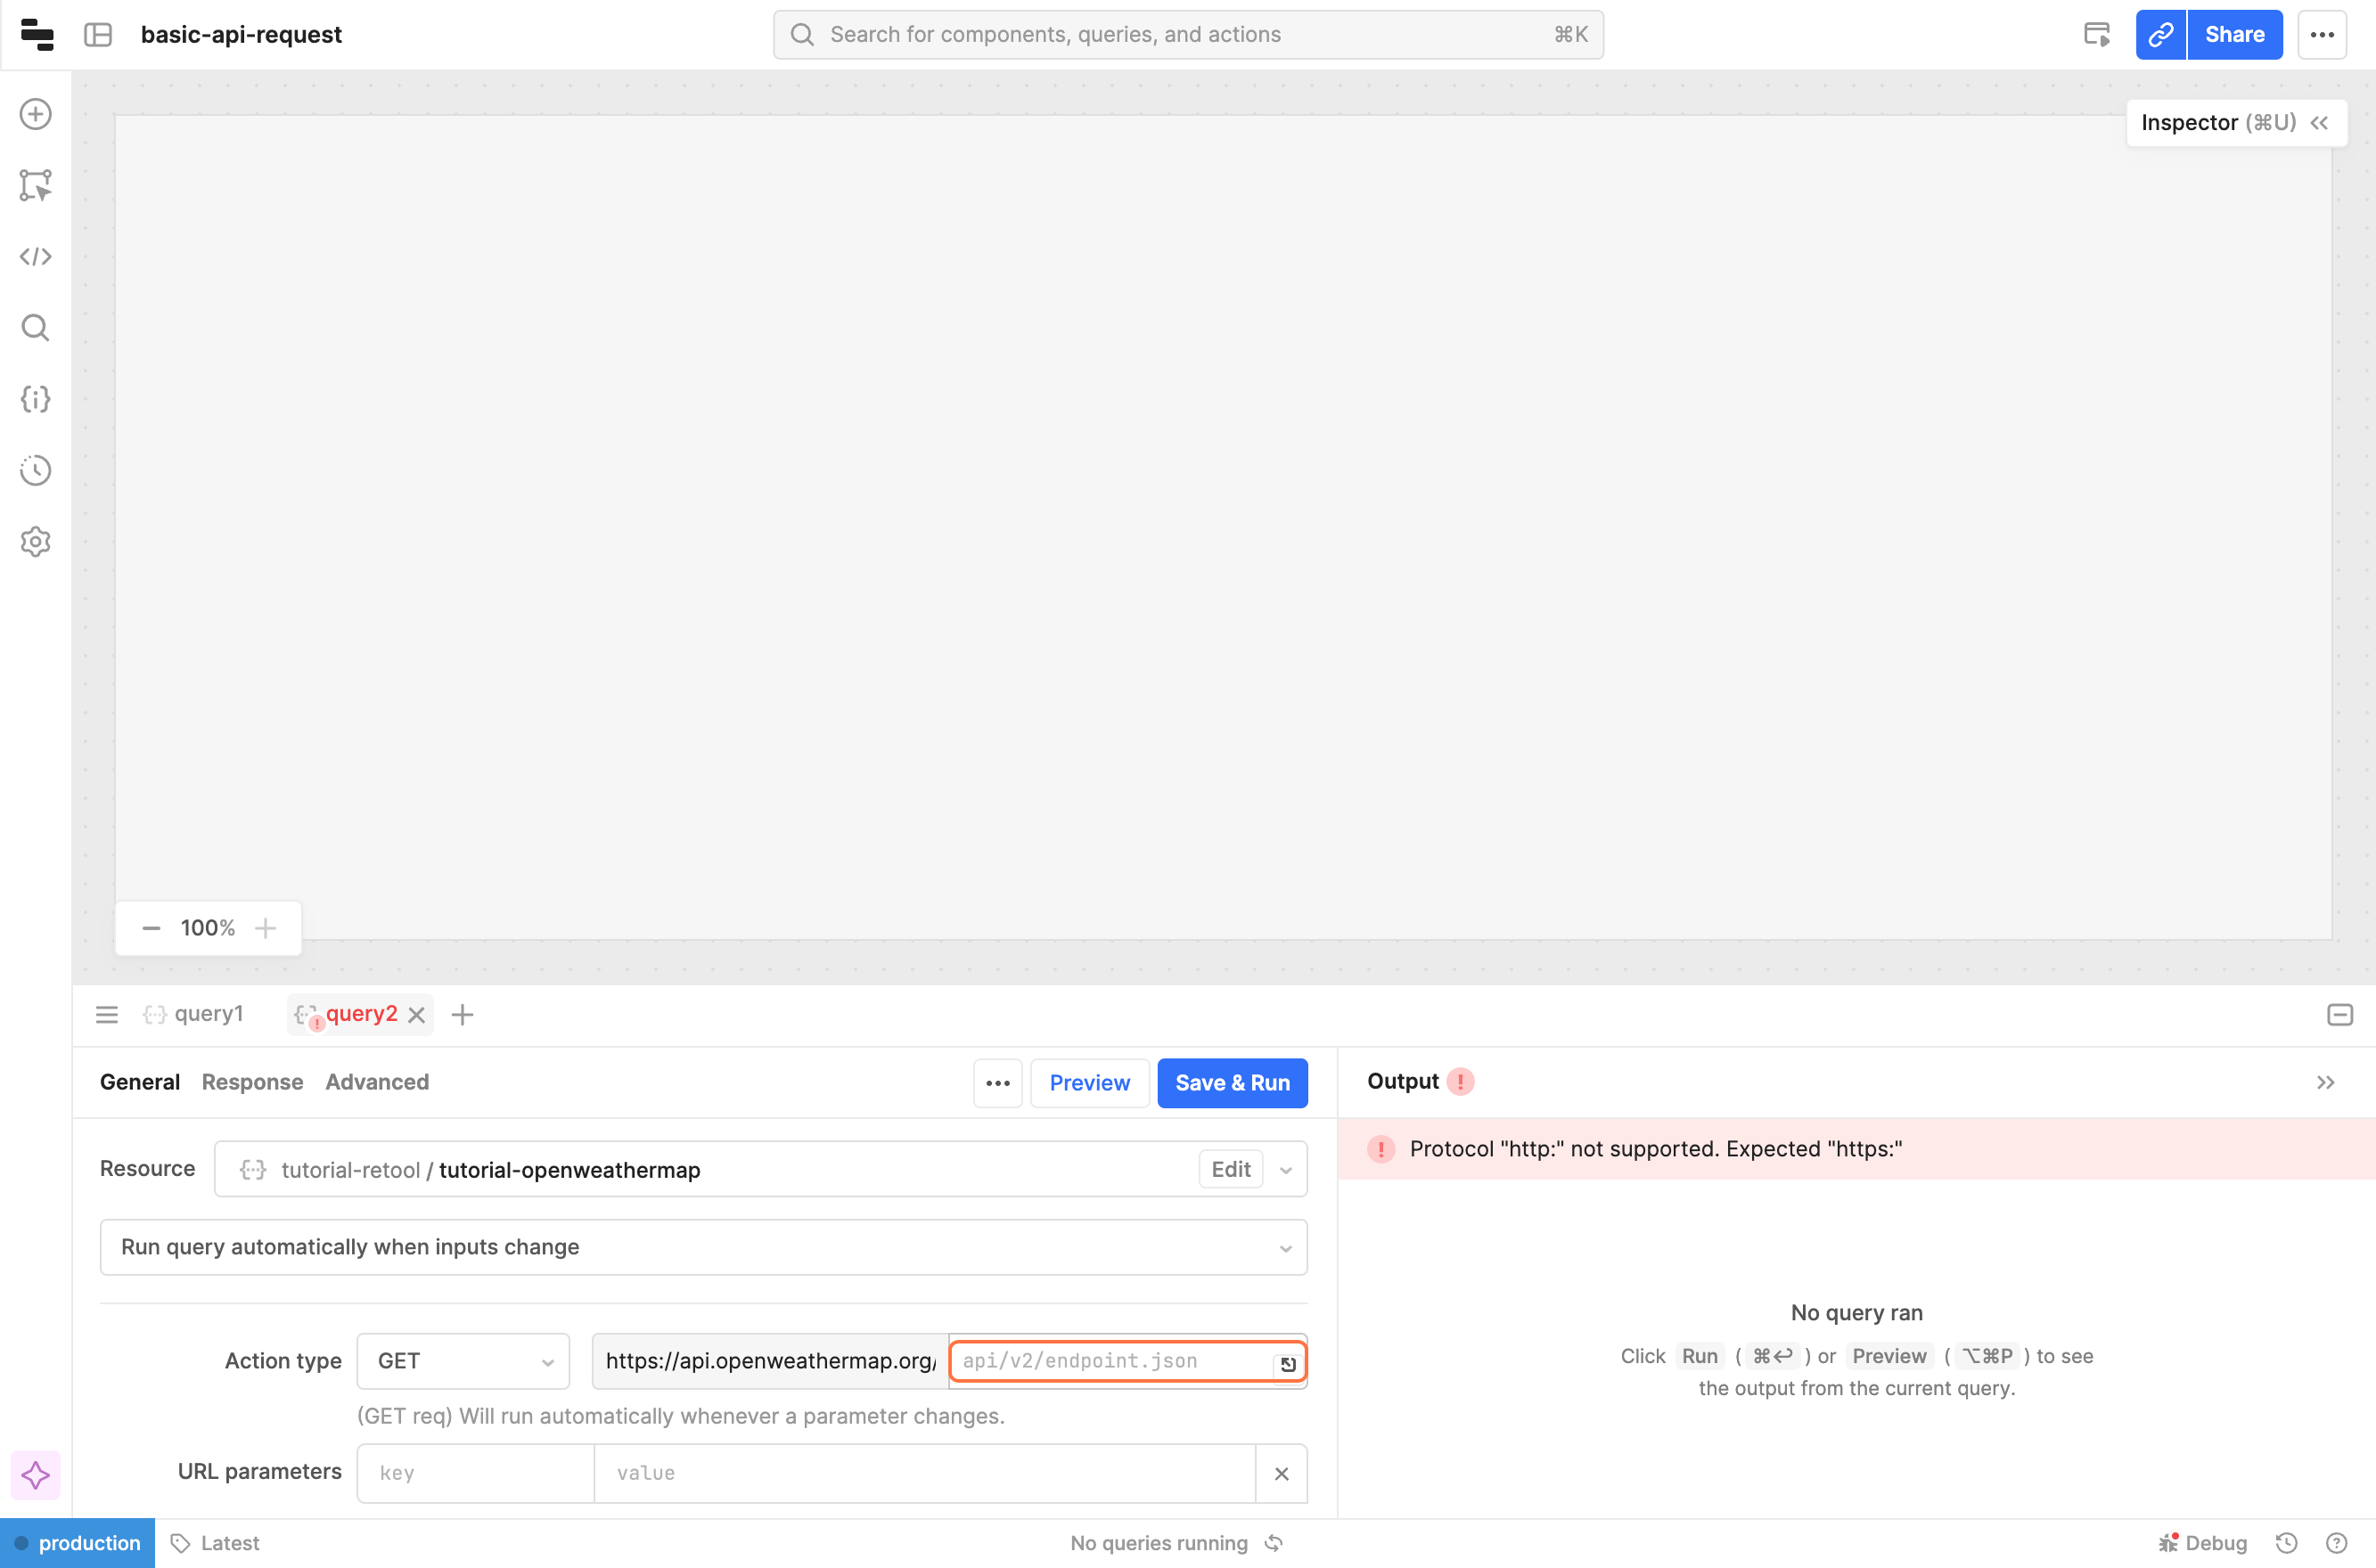2376x1568 pixels.
Task: Click the URL parameters key input field
Action: point(475,1473)
